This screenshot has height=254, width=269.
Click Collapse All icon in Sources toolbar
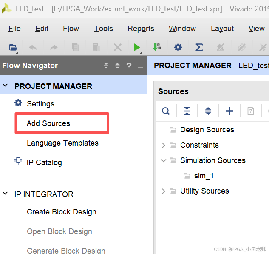click(187, 111)
